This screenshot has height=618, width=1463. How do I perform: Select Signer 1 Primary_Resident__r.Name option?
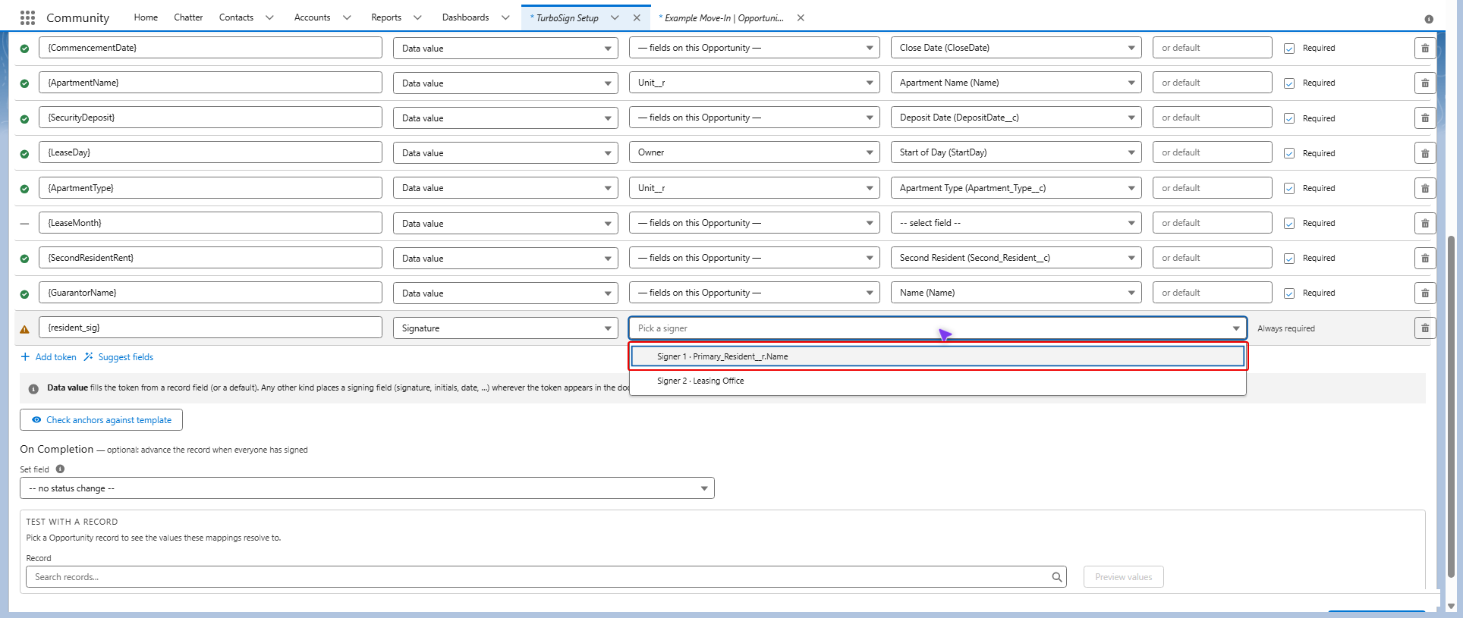click(938, 356)
